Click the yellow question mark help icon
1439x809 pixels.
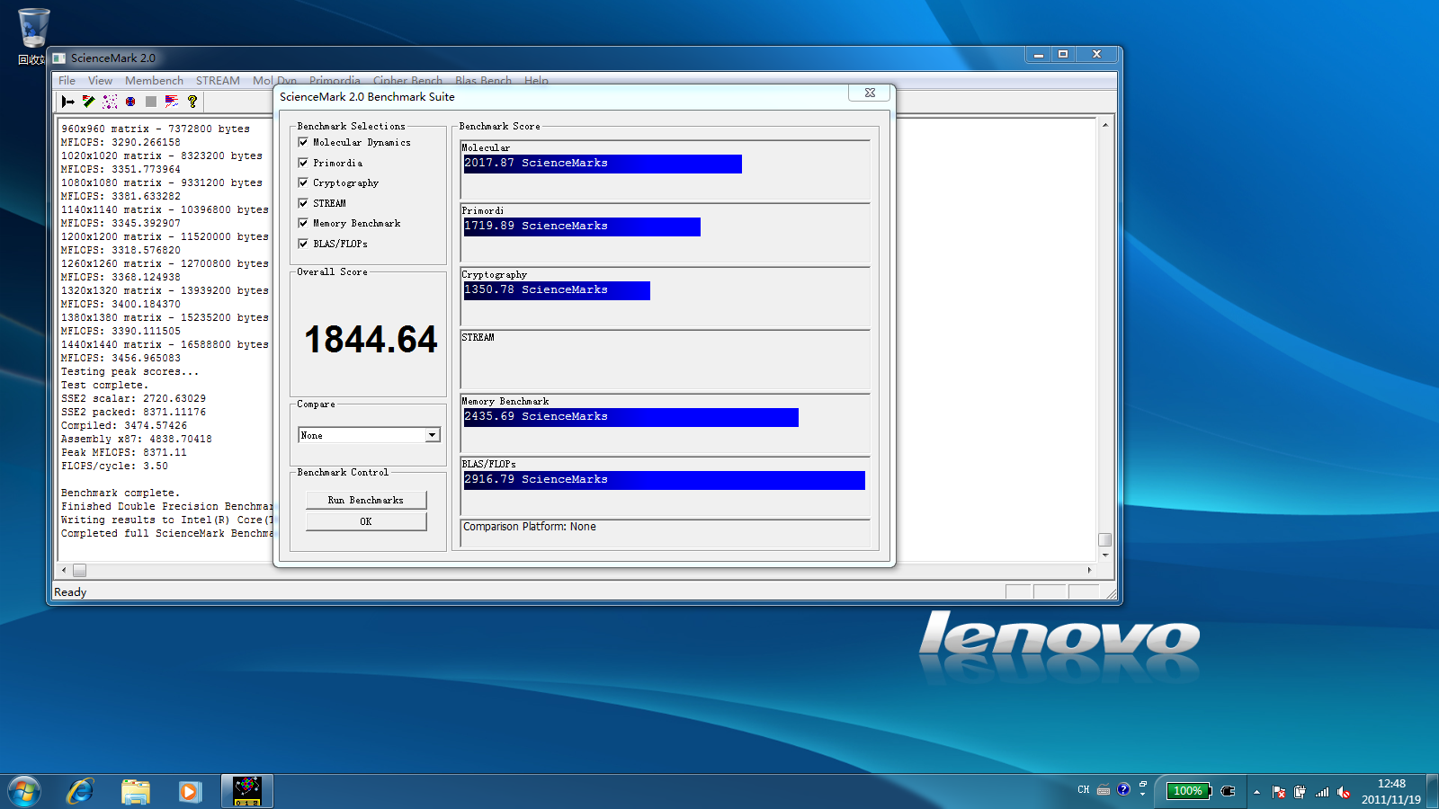point(192,102)
